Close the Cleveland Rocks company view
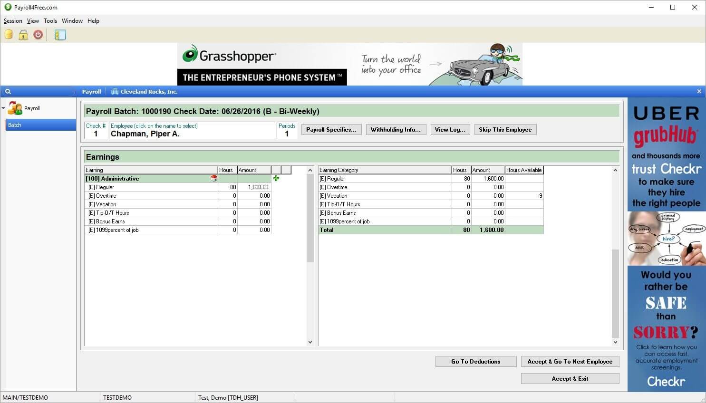Image resolution: width=706 pixels, height=403 pixels. (699, 91)
